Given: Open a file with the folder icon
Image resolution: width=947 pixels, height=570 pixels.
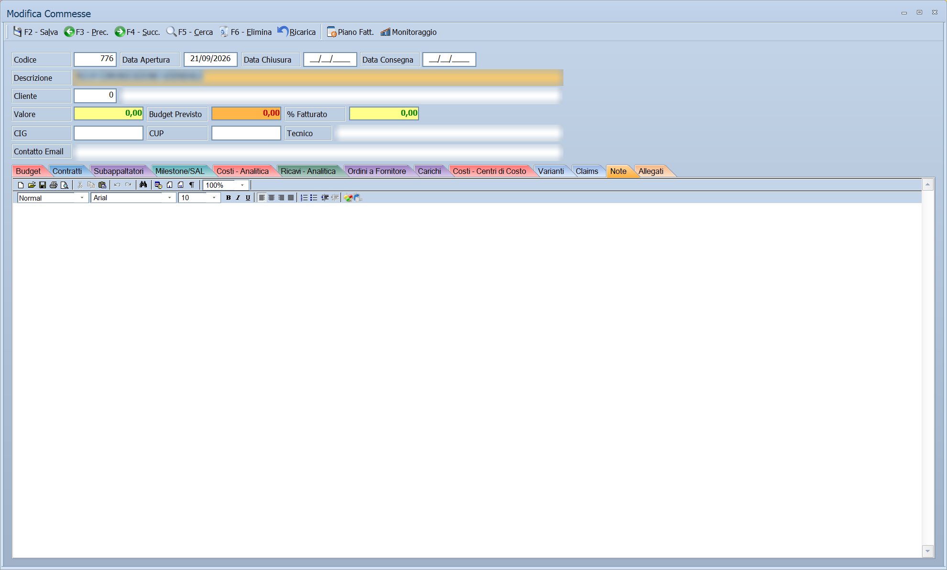Looking at the screenshot, I should pyautogui.click(x=32, y=185).
